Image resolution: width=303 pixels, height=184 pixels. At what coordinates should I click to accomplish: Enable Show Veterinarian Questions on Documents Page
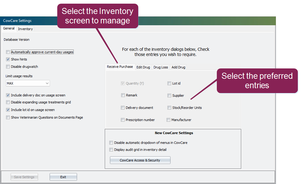[x=8, y=117]
